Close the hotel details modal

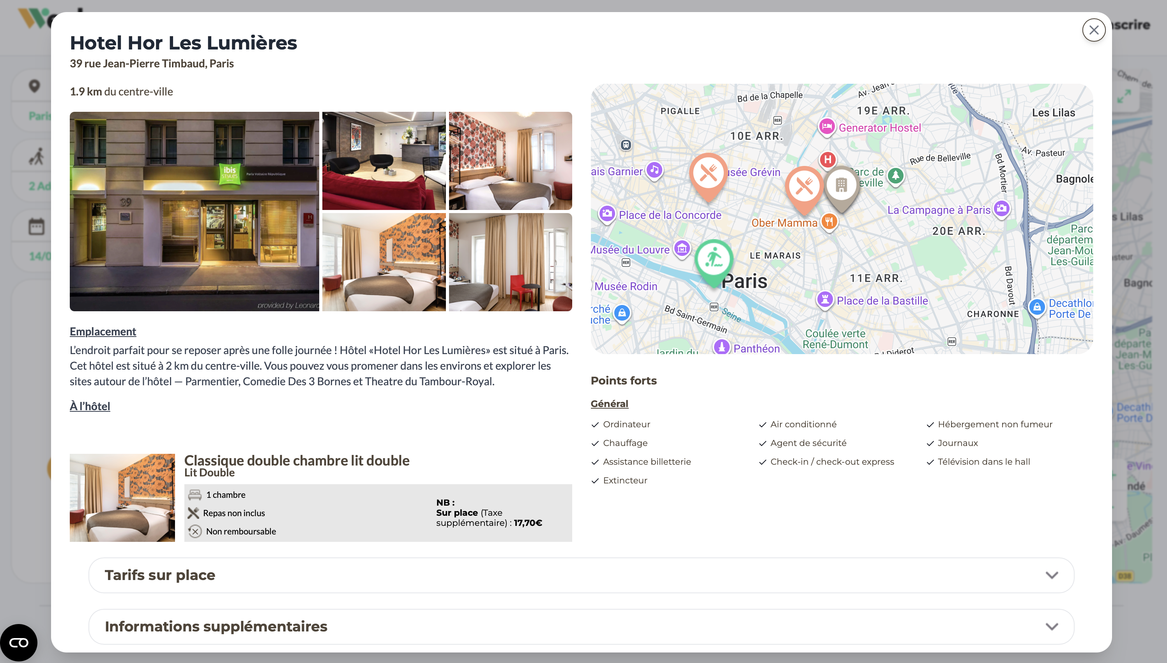click(x=1094, y=30)
